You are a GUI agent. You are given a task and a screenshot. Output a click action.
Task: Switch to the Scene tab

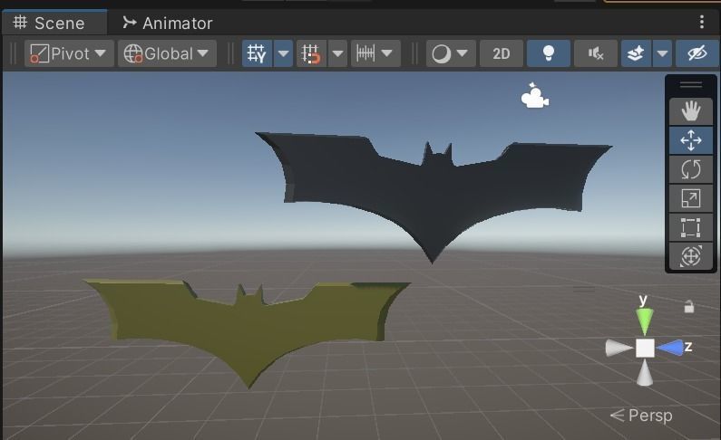coord(54,23)
